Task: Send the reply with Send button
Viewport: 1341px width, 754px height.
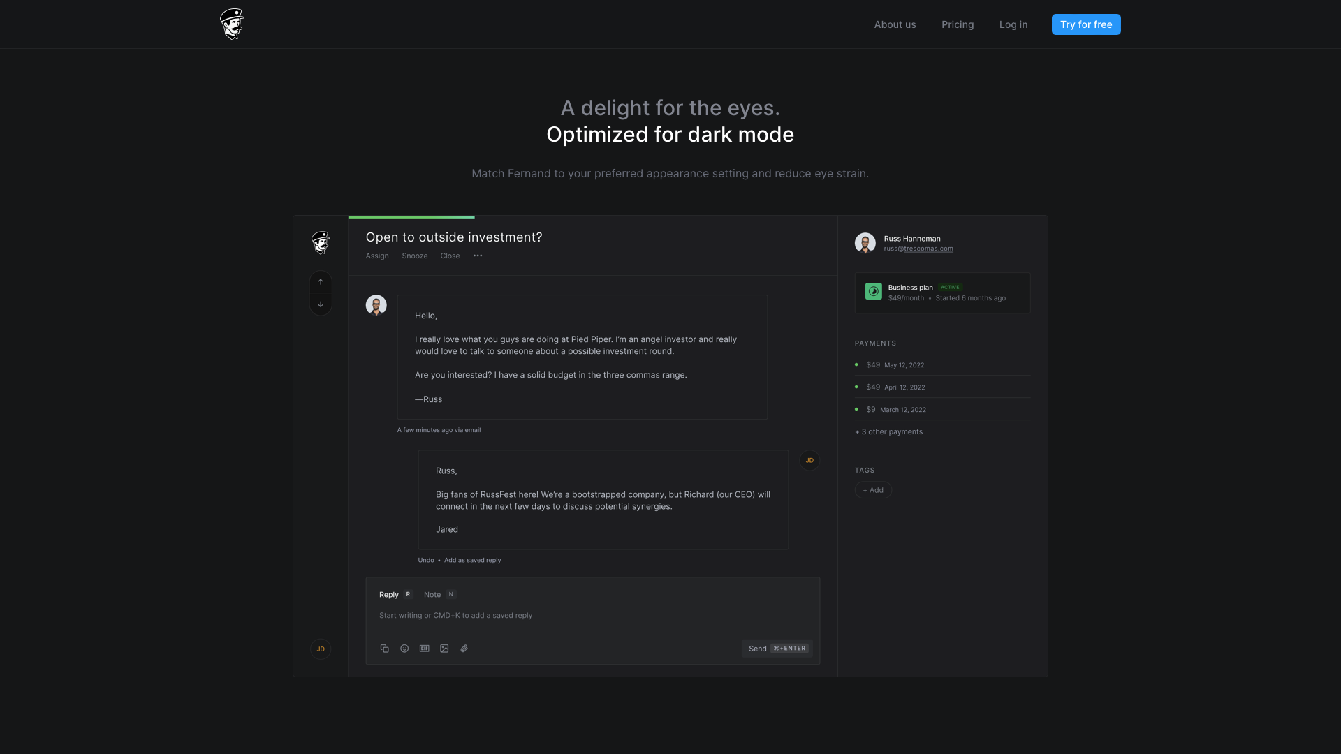Action: pos(777,649)
